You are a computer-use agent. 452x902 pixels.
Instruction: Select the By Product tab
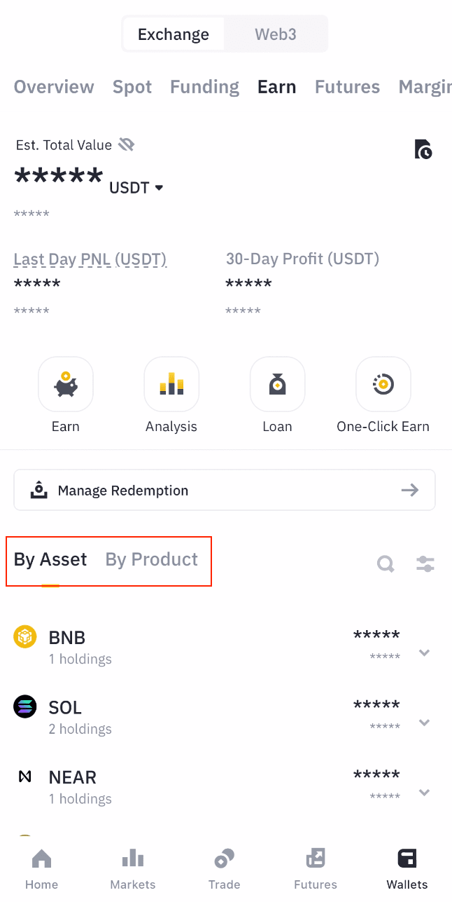point(152,559)
